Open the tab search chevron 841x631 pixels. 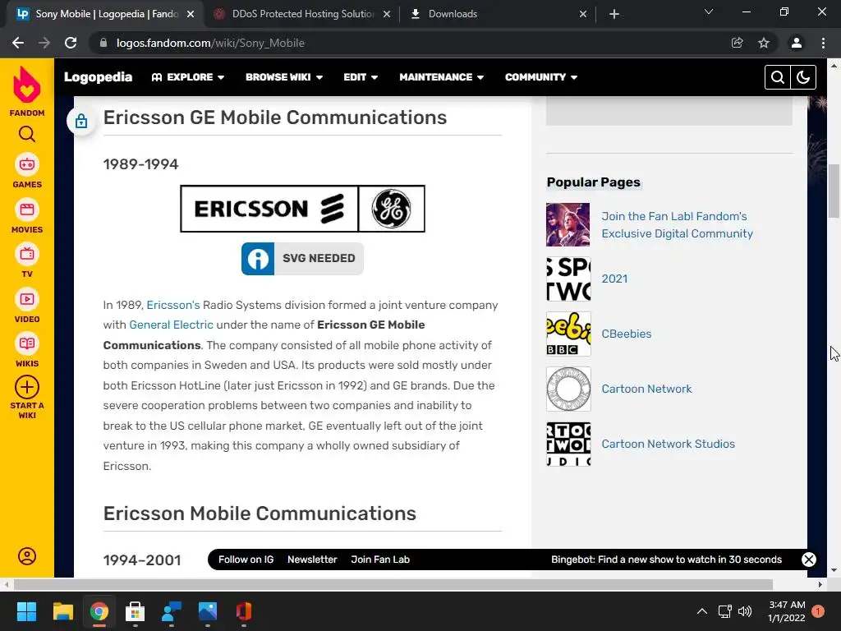coord(709,12)
